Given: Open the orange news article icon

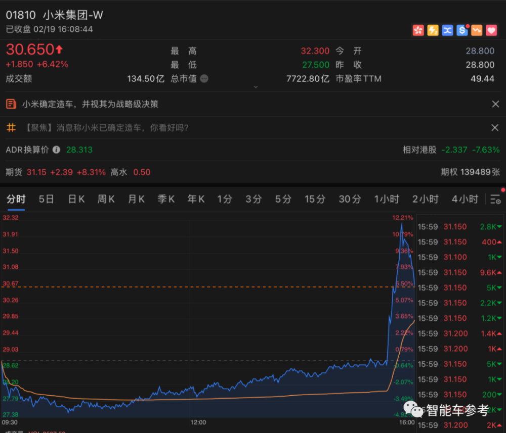Looking at the screenshot, I should click(x=11, y=104).
